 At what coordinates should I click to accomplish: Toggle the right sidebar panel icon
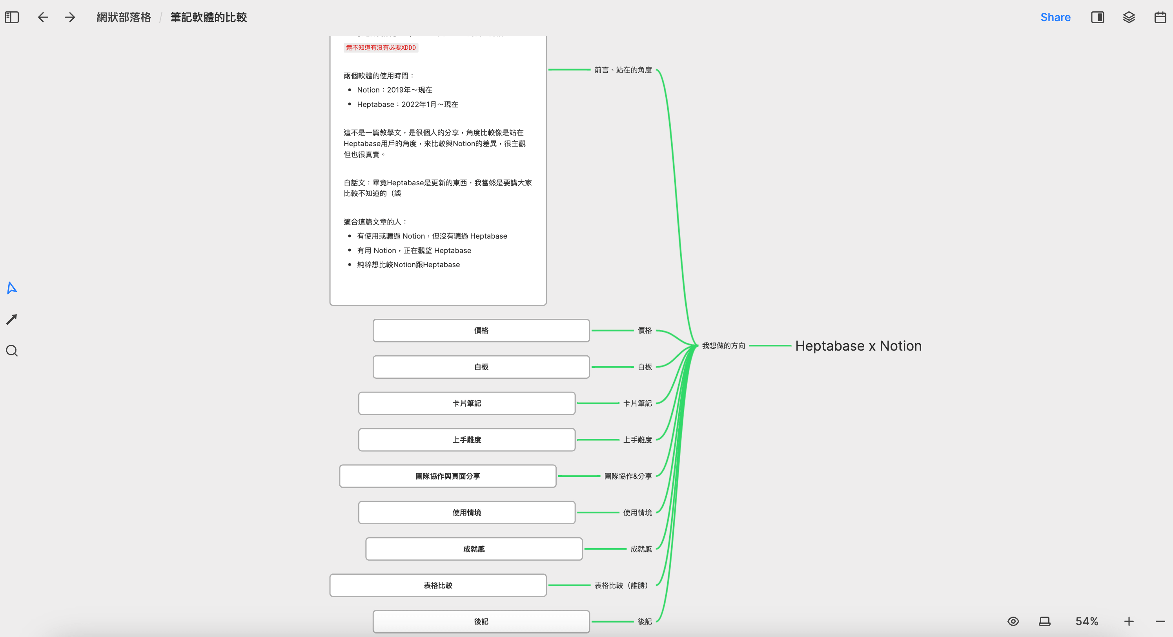(1097, 17)
